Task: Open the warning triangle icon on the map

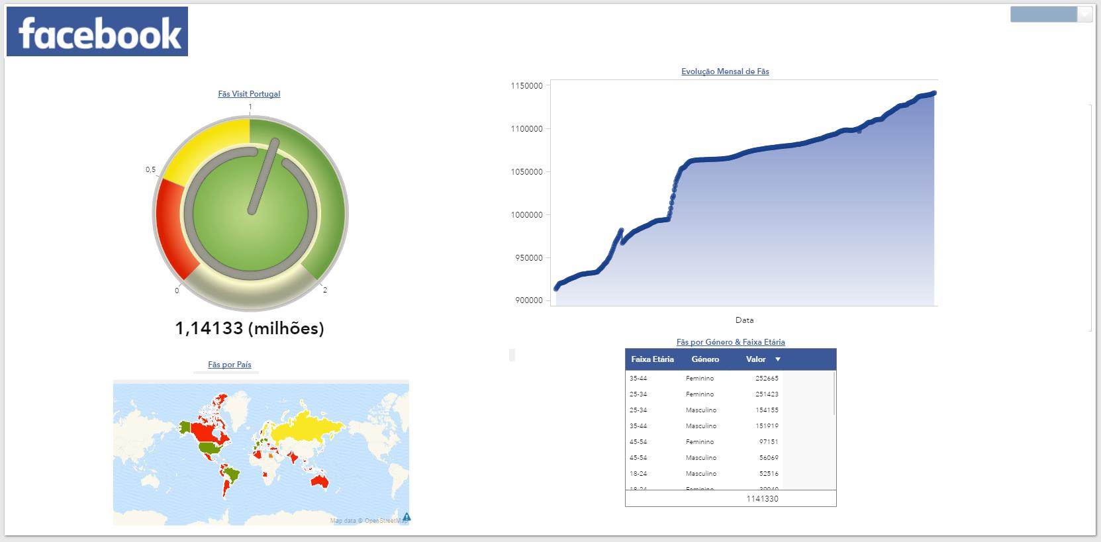Action: pyautogui.click(x=407, y=517)
